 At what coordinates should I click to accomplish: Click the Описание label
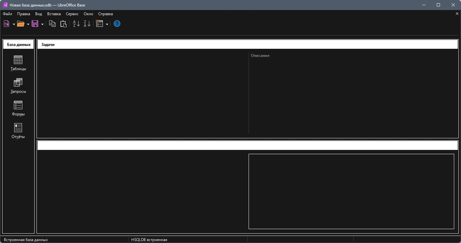coord(260,56)
